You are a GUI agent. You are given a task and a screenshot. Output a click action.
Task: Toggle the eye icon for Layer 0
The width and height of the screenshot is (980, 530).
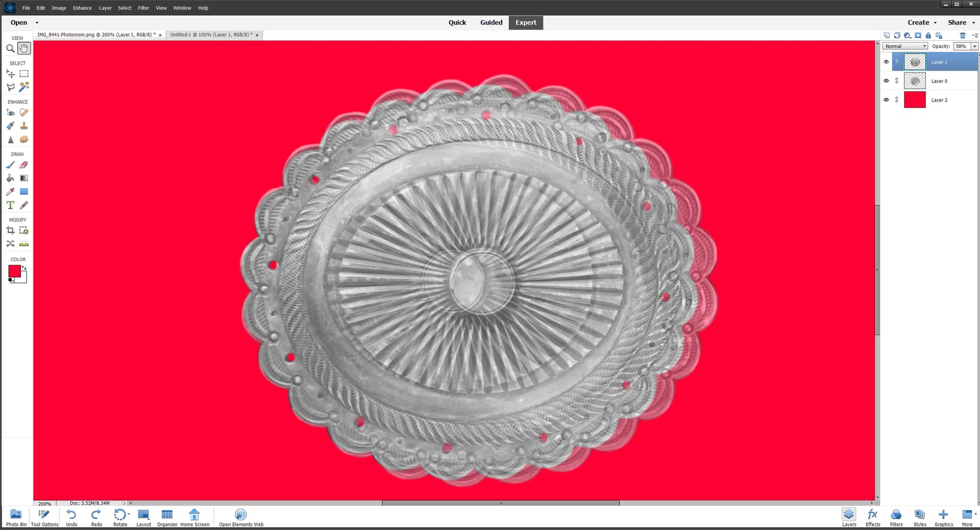click(886, 81)
